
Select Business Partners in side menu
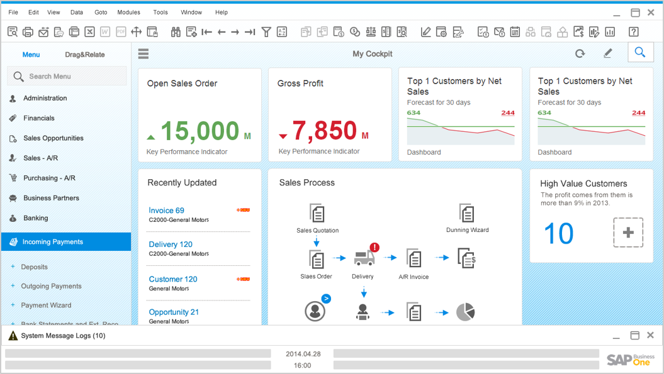[51, 198]
